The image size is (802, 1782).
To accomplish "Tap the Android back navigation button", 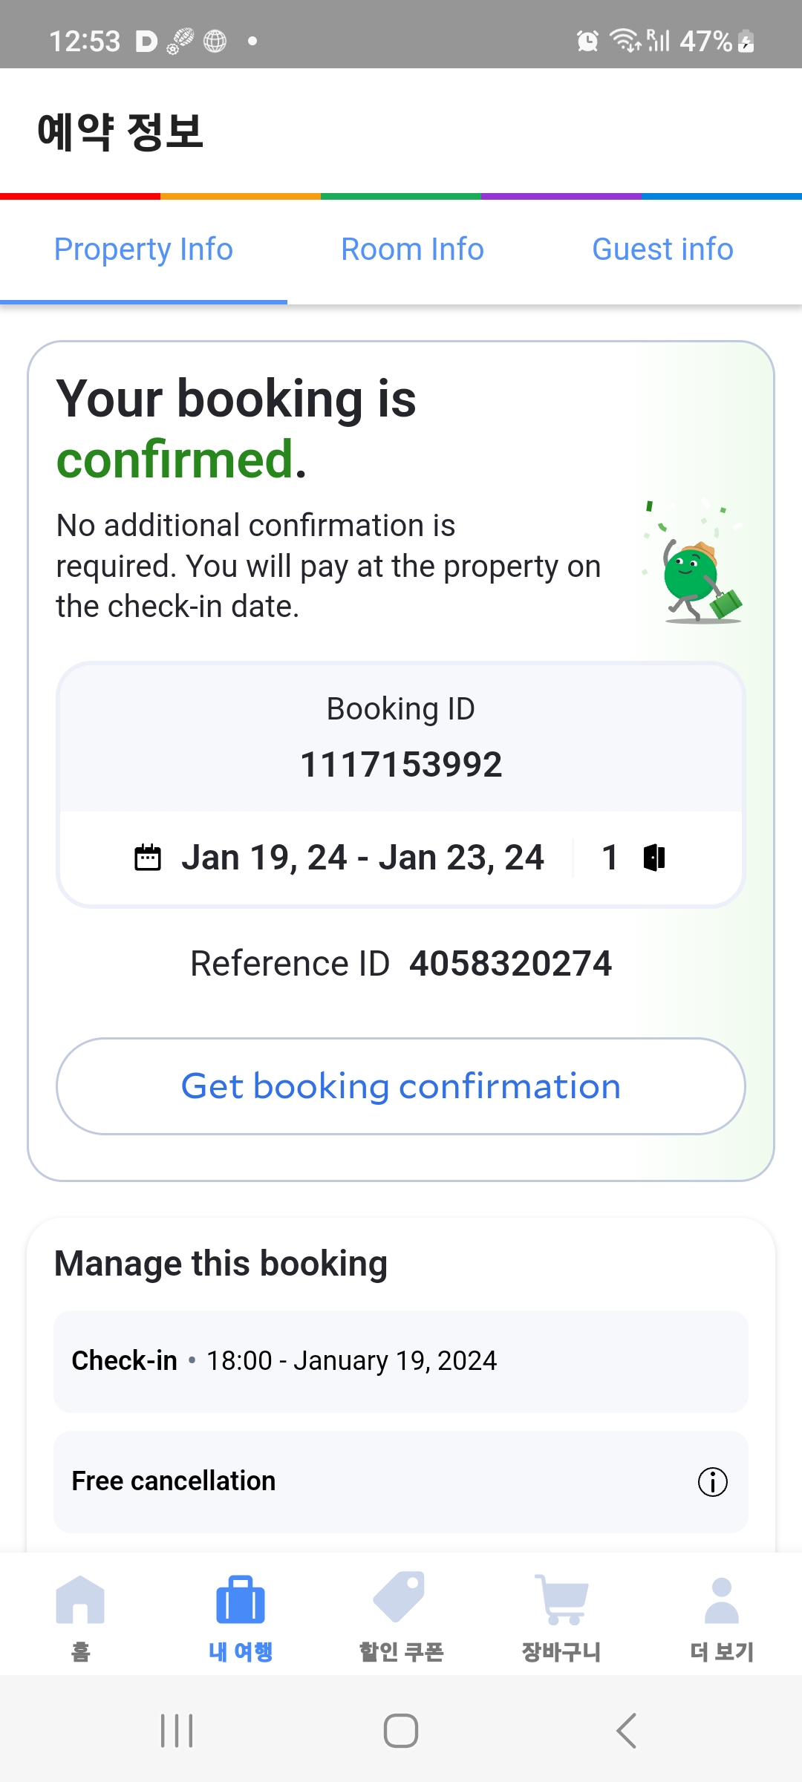I will [x=626, y=1731].
